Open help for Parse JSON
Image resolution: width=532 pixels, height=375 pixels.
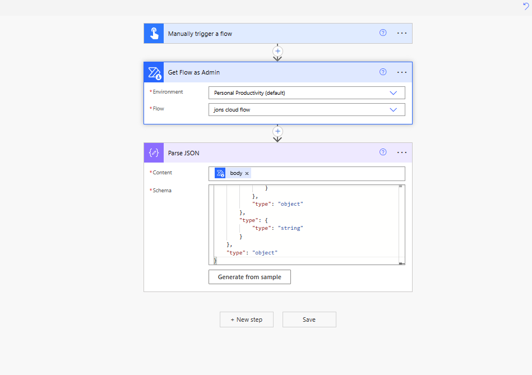383,152
